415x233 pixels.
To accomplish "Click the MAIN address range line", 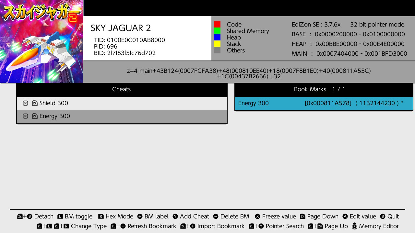I will [x=349, y=54].
